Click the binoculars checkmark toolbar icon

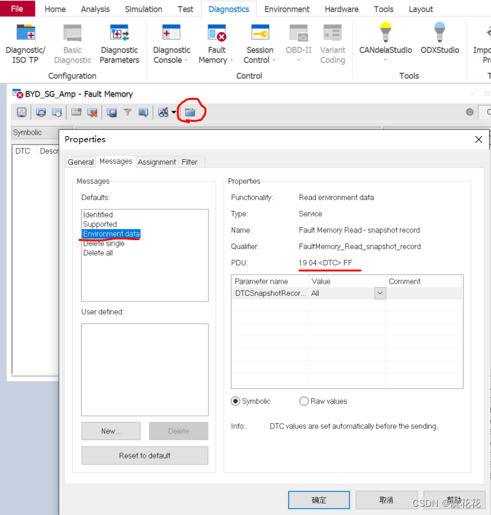coord(163,113)
